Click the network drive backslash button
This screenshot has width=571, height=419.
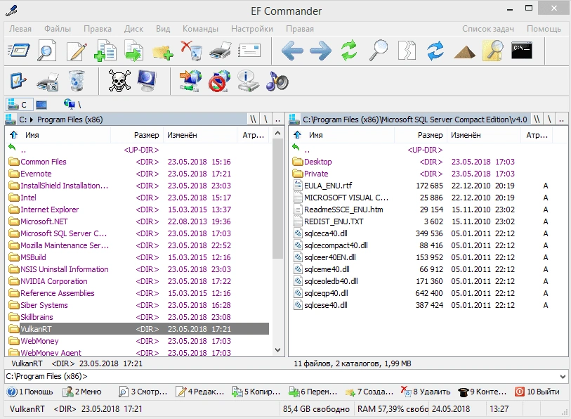[x=72, y=105]
